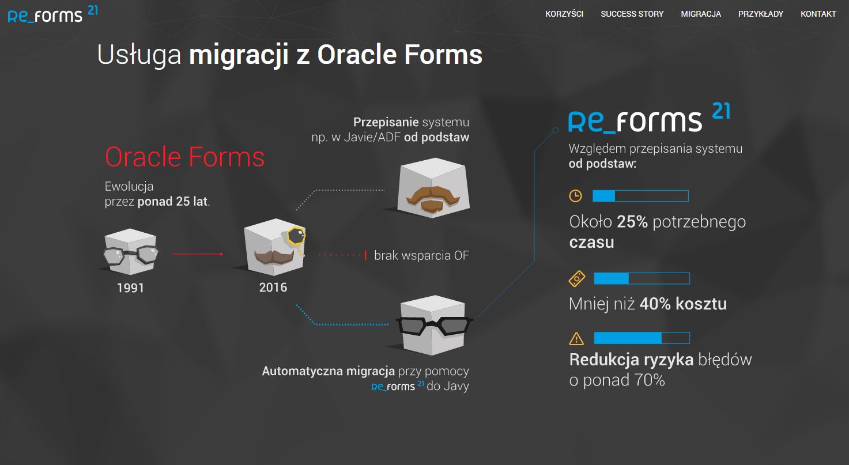849x465 pixels.
Task: Open the PRZYKŁADY menu item
Action: pos(760,14)
